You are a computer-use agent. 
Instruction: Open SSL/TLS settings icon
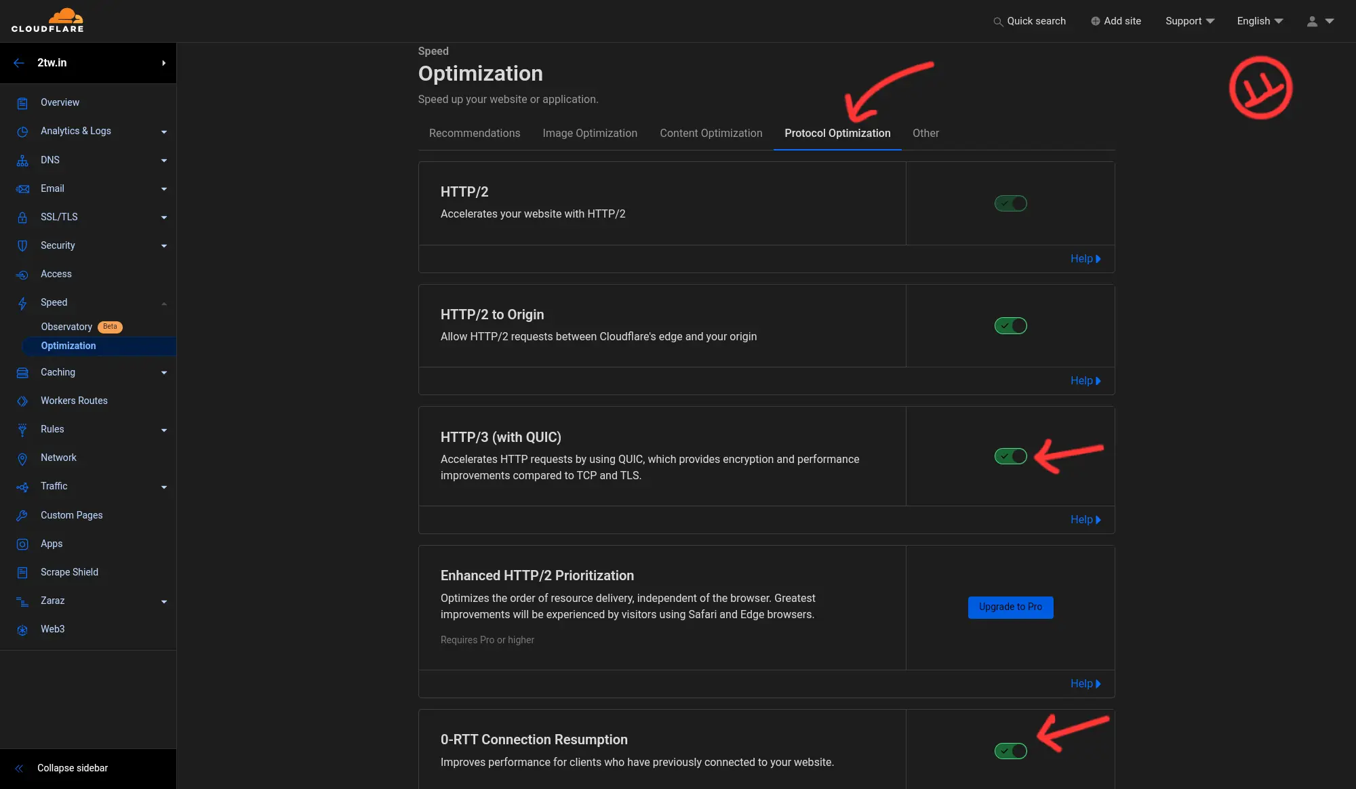pos(22,218)
